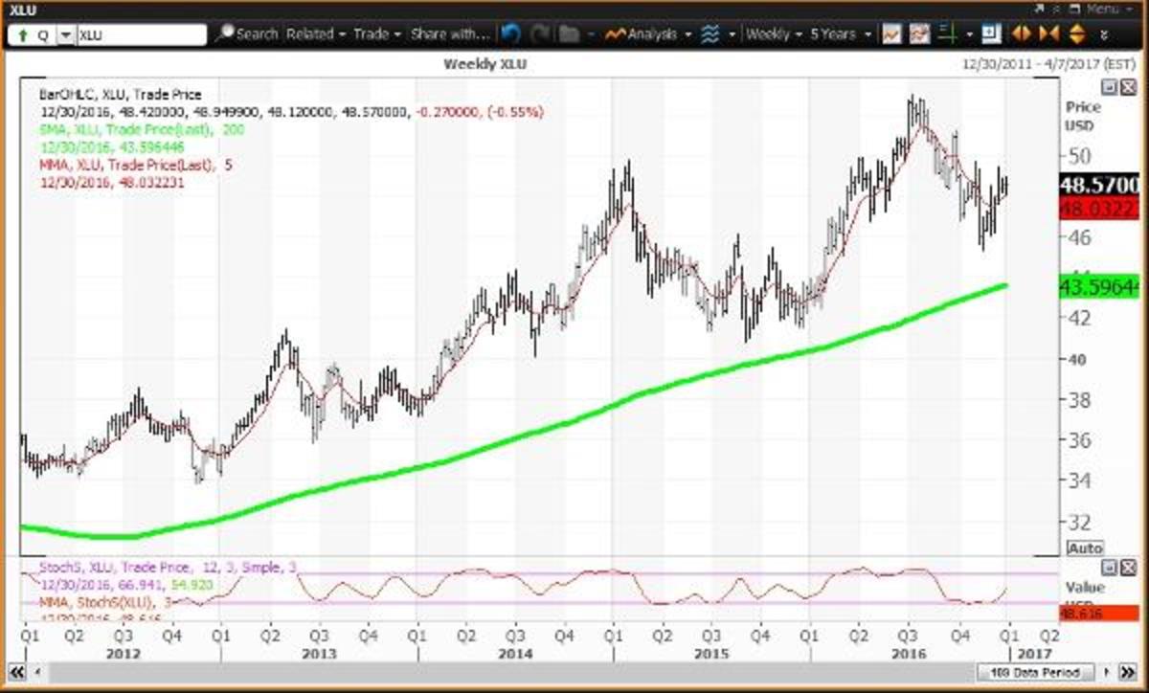The height and width of the screenshot is (693, 1149).
Task: Click the Share with... button
Action: click(450, 34)
